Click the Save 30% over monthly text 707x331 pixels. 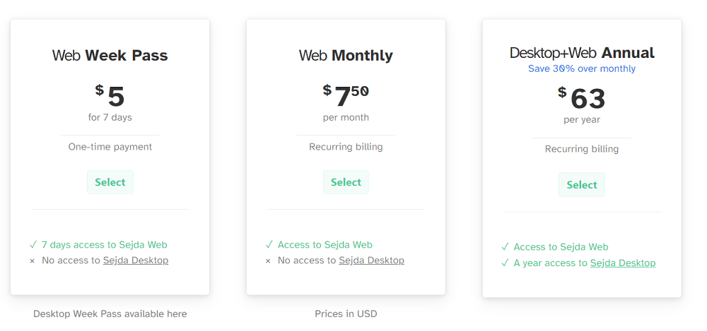582,68
